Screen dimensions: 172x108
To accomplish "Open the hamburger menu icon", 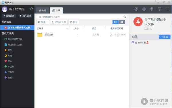I will (x=167, y=9).
